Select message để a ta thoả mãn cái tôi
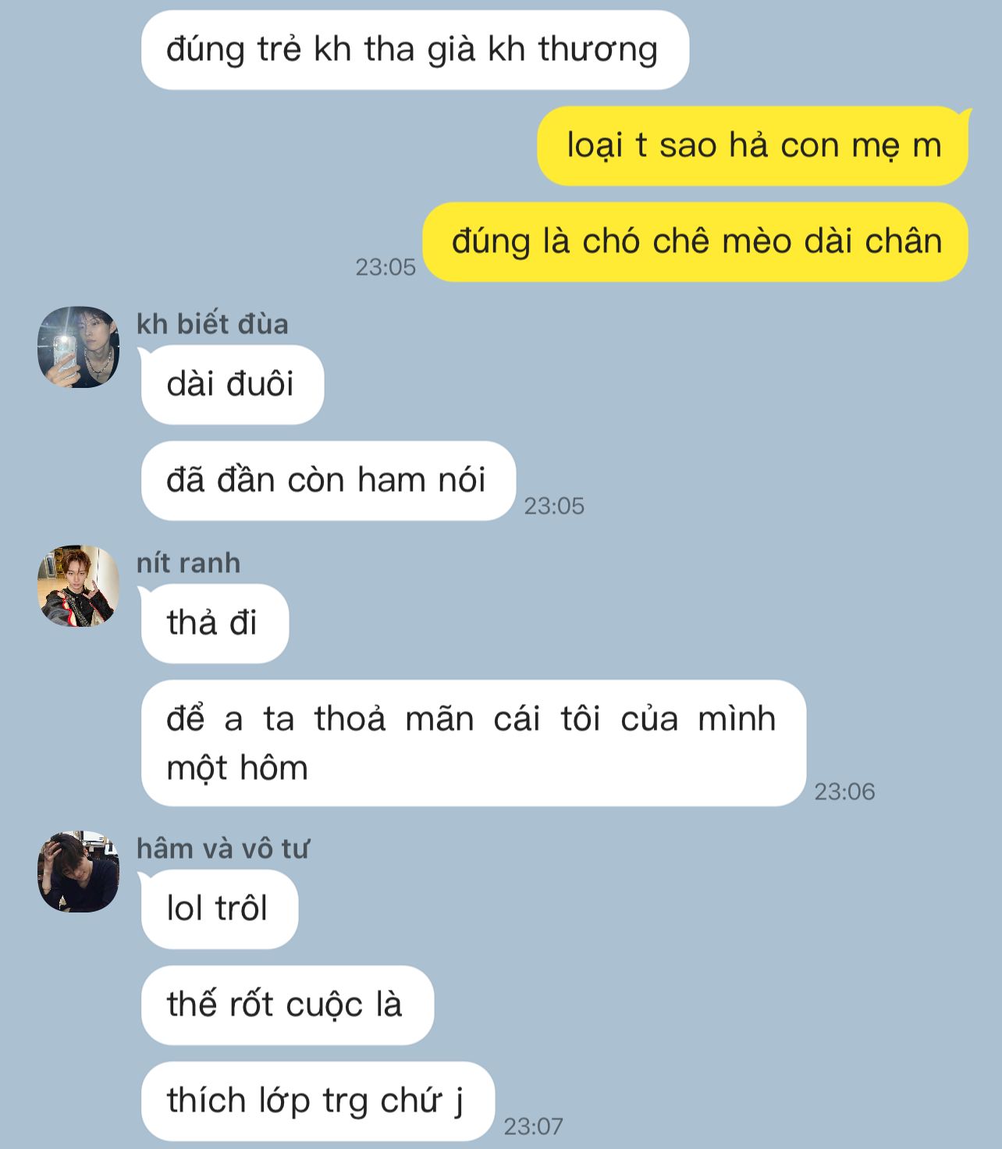Viewport: 1002px width, 1149px height. pos(474,743)
